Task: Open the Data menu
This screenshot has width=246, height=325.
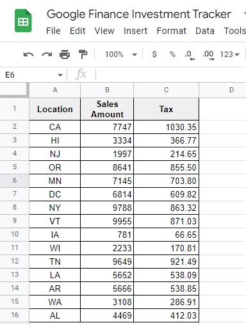Action: point(205,31)
